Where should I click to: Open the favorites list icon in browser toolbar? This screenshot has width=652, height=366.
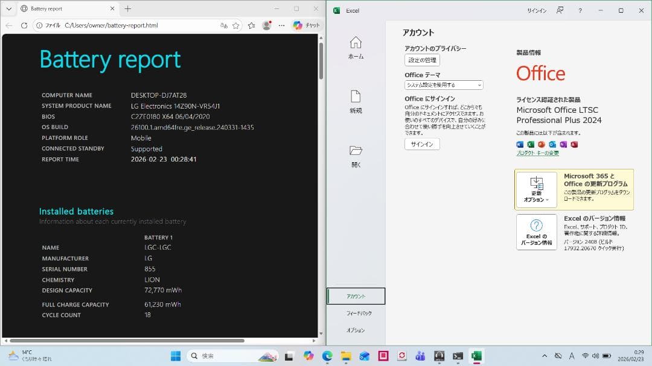[x=252, y=25]
